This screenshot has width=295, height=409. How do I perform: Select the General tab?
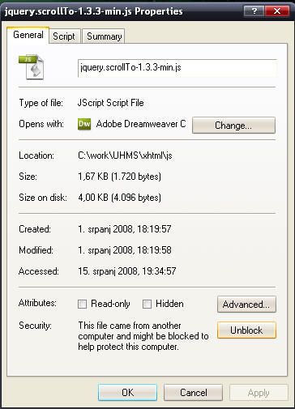28,35
